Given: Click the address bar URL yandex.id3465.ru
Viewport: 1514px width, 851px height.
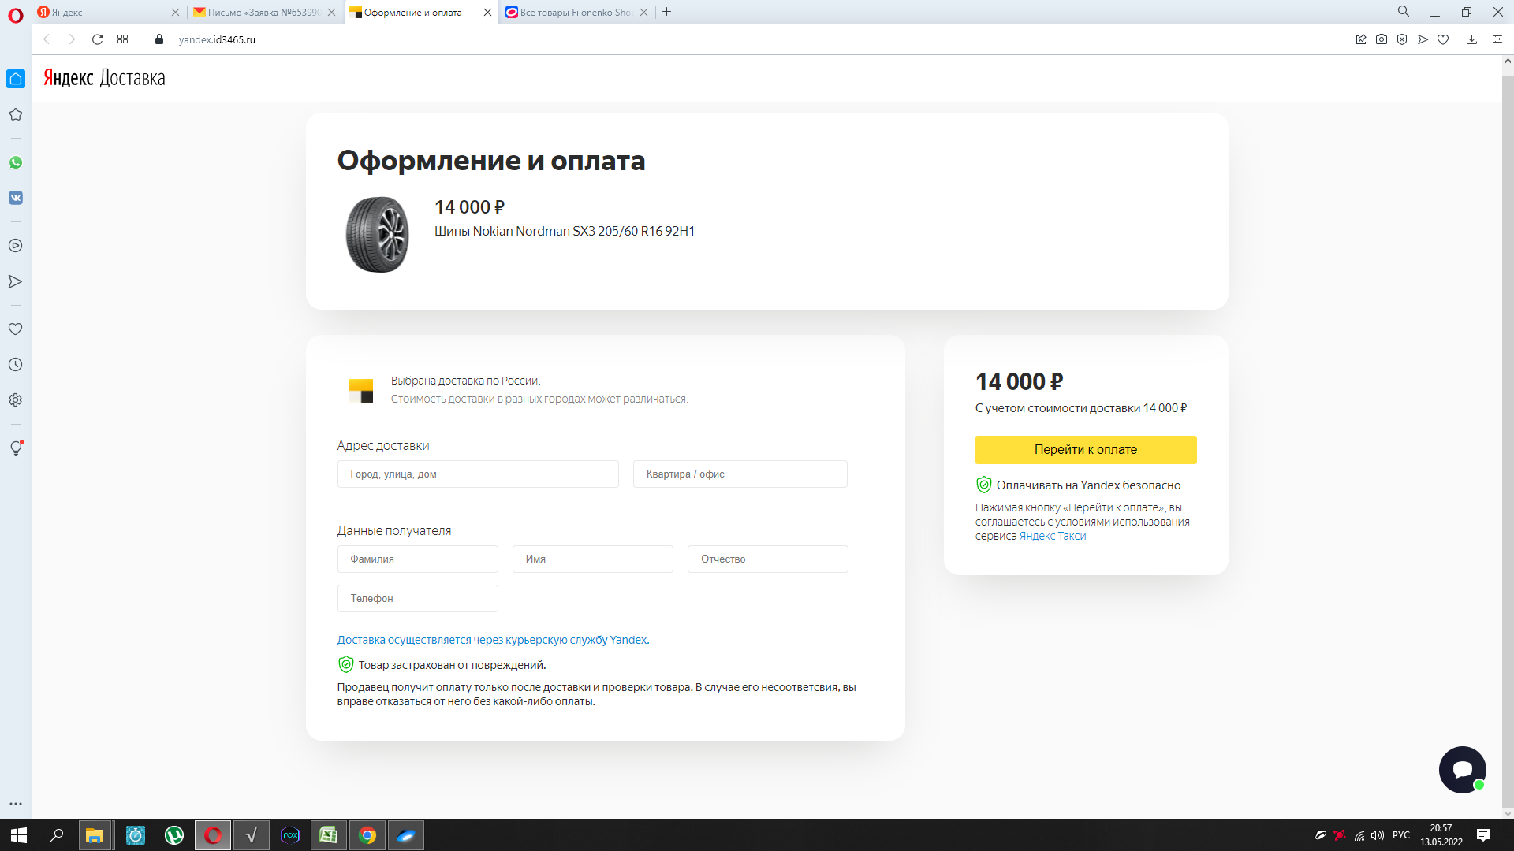Looking at the screenshot, I should [217, 39].
